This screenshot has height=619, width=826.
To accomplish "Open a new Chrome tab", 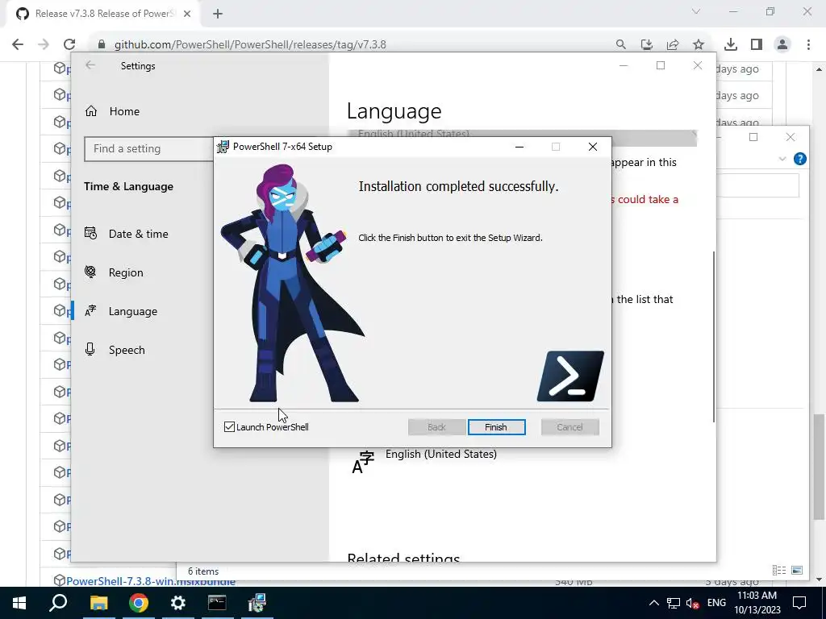I will (x=218, y=14).
